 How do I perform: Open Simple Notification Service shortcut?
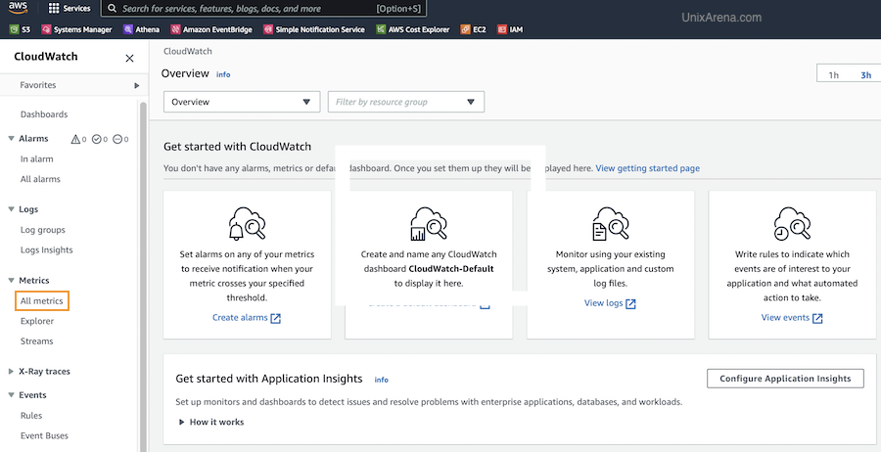(314, 29)
